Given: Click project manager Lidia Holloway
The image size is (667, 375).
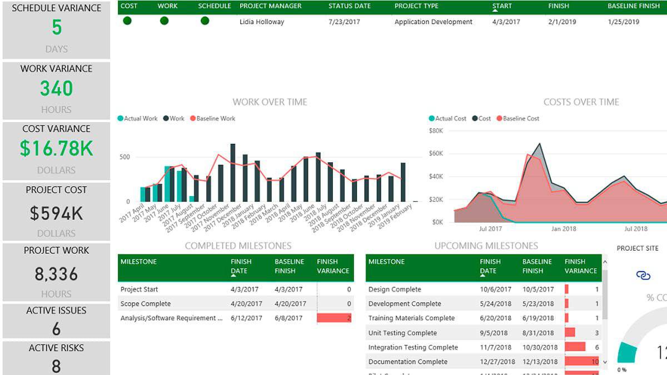Looking at the screenshot, I should pos(261,22).
